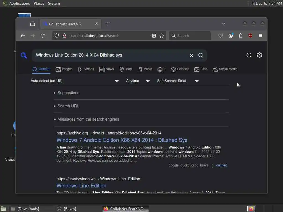283x212 pixels.
Task: Switch to the Social Media tab
Action: click(225, 69)
